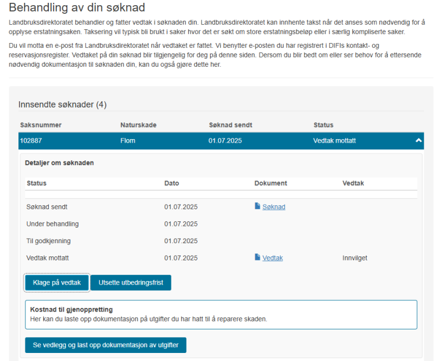Click Utsette utbedringsfrist button
The height and width of the screenshot is (361, 442).
coord(131,282)
